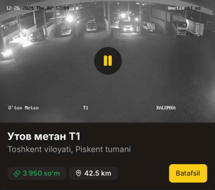The height and width of the screenshot is (190, 215).
Task: Open the Утов метан T1 station title
Action: [x=44, y=136]
